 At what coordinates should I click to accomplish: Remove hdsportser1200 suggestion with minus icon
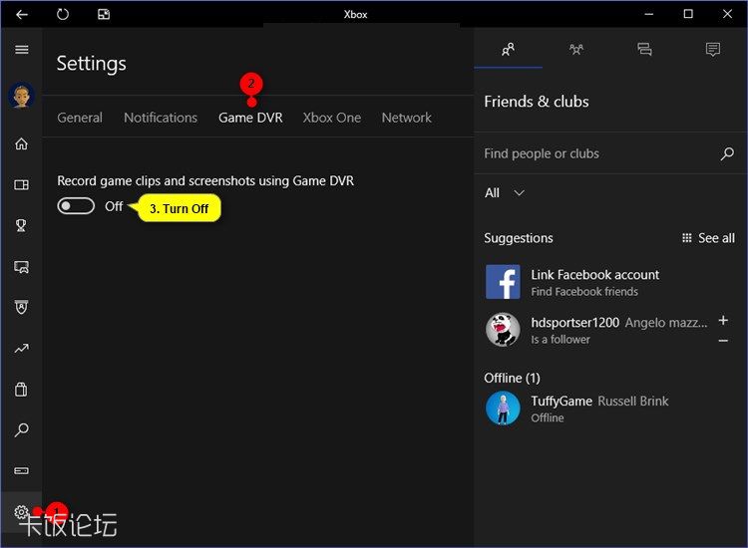click(723, 341)
